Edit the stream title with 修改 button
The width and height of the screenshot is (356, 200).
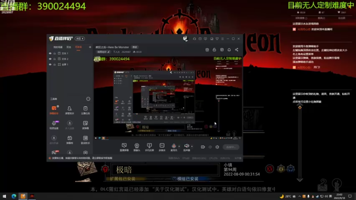point(135,47)
